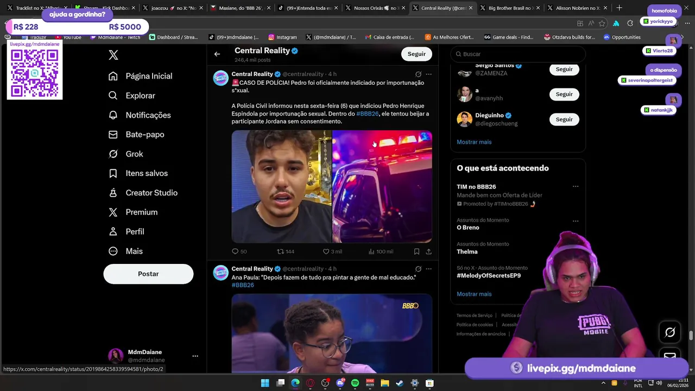The image size is (695, 391).
Task: Open Central Reality avatar on the Pedro post
Action: click(220, 78)
